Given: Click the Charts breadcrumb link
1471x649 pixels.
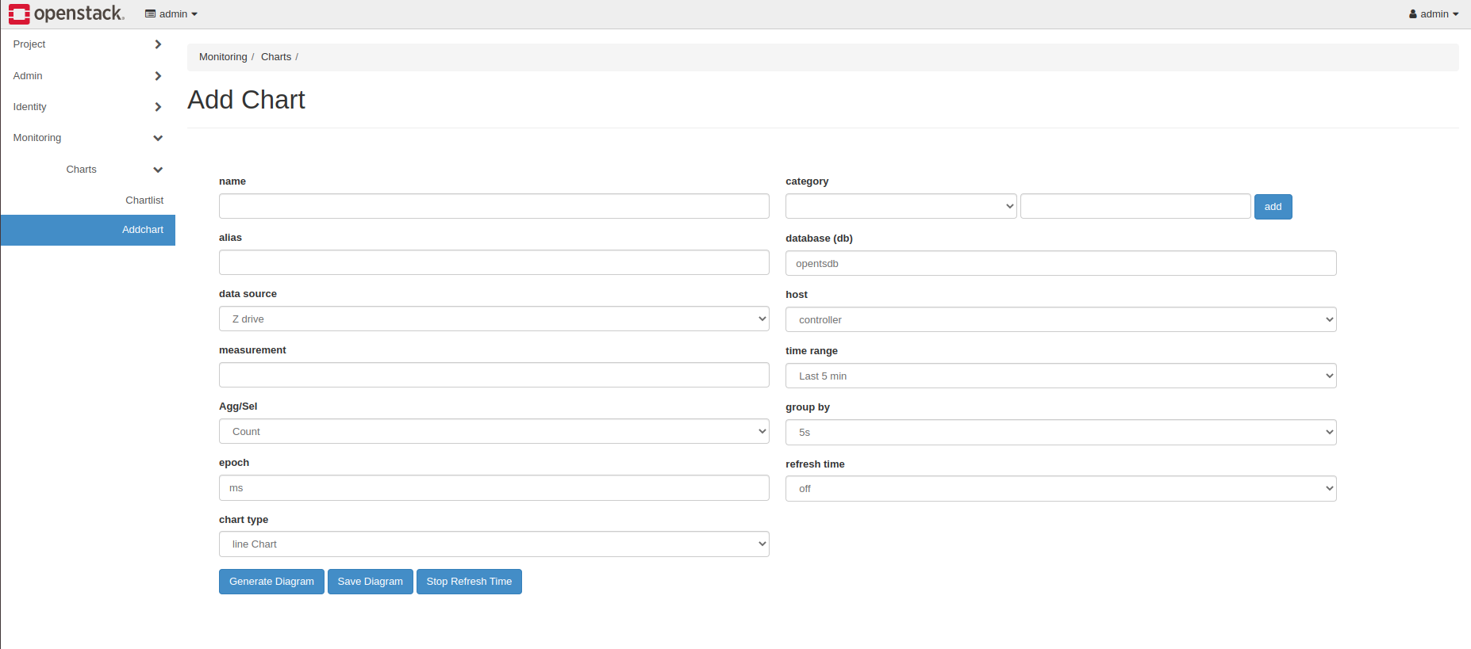Looking at the screenshot, I should 276,57.
